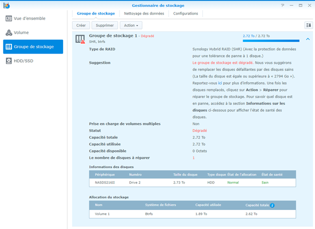Open the HDD/SSD drive icon
The width and height of the screenshot is (315, 229).
pos(8,60)
